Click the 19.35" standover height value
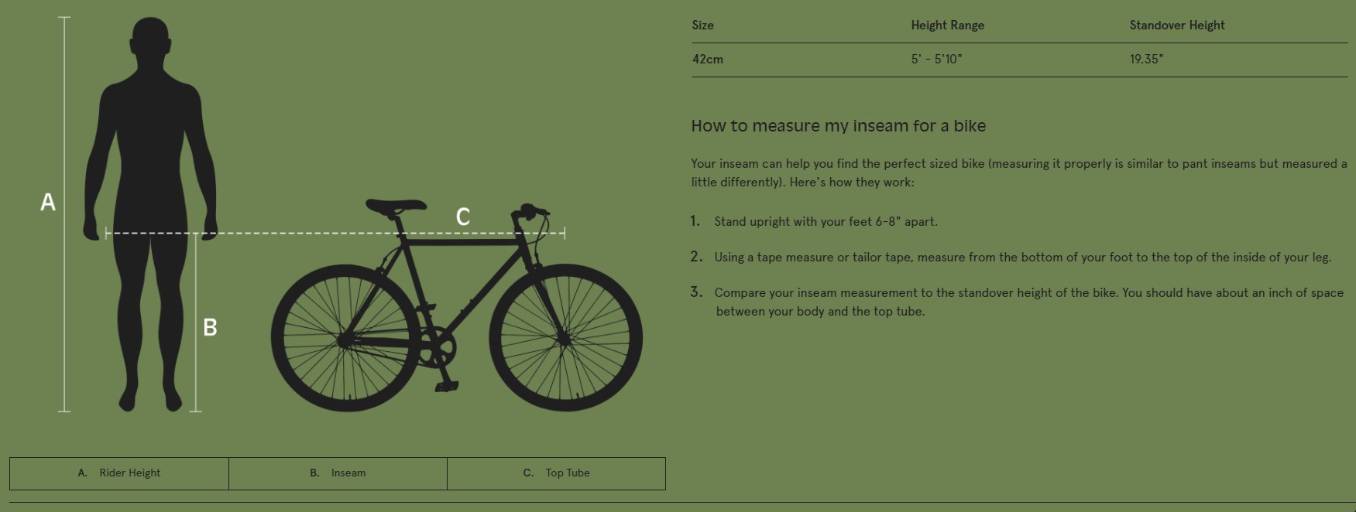The height and width of the screenshot is (512, 1356). pyautogui.click(x=1146, y=60)
